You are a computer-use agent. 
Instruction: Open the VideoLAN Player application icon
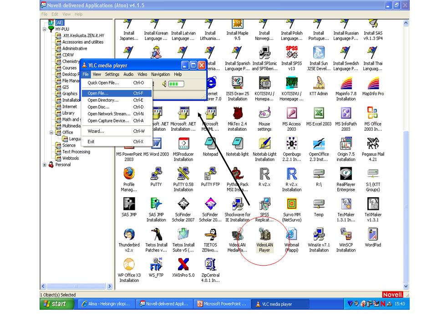[x=264, y=234]
